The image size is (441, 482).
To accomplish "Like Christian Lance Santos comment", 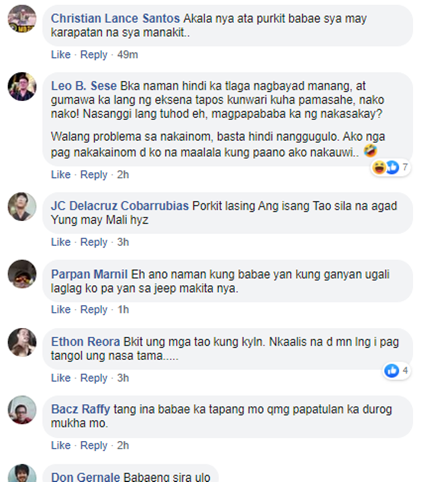I will pos(61,55).
